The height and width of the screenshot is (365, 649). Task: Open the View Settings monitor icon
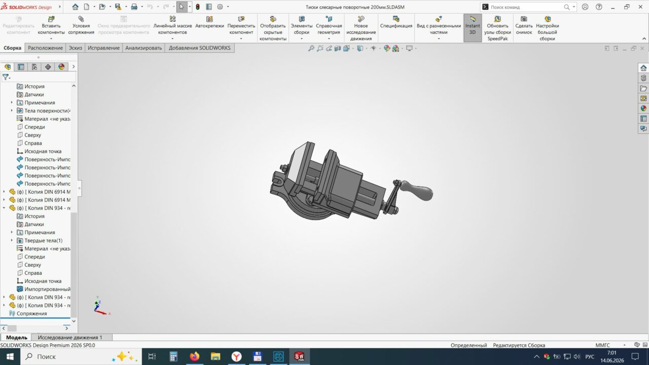pos(409,48)
